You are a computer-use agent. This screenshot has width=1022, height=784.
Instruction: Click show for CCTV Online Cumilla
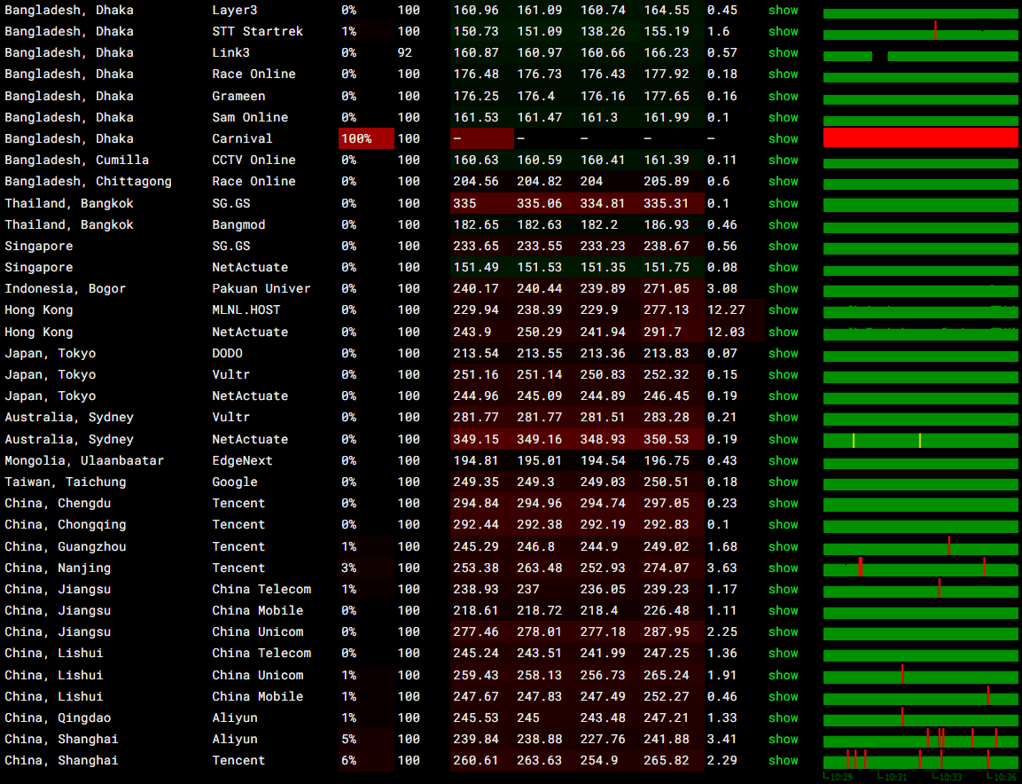(x=783, y=160)
